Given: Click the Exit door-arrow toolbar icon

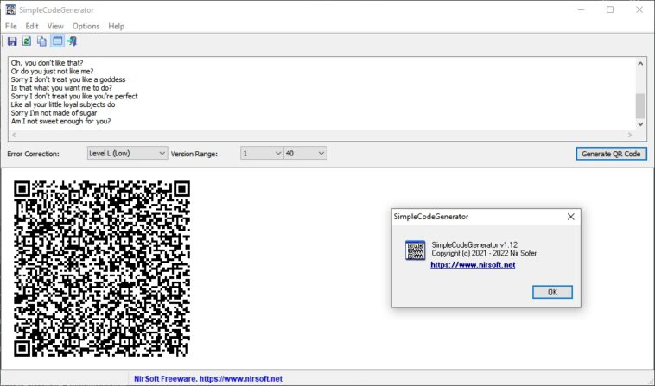Looking at the screenshot, I should (73, 41).
